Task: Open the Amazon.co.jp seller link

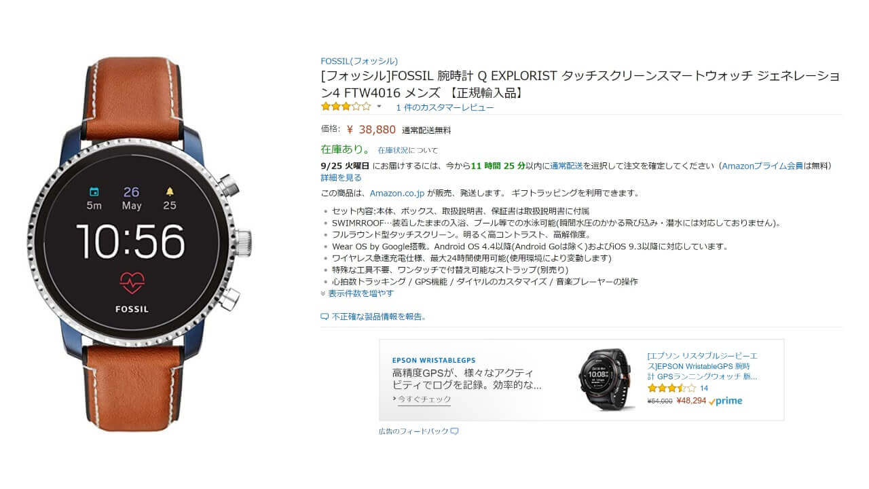Action: [x=396, y=193]
